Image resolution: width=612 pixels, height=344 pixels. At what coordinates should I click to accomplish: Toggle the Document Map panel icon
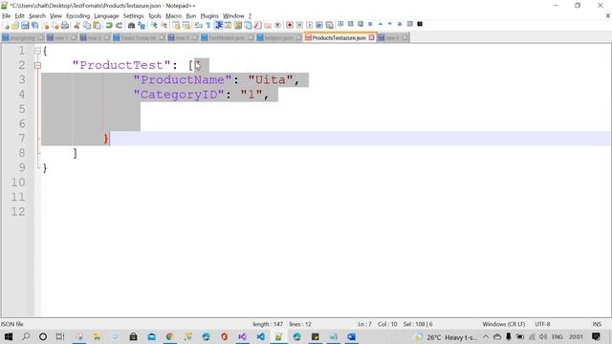click(238, 26)
